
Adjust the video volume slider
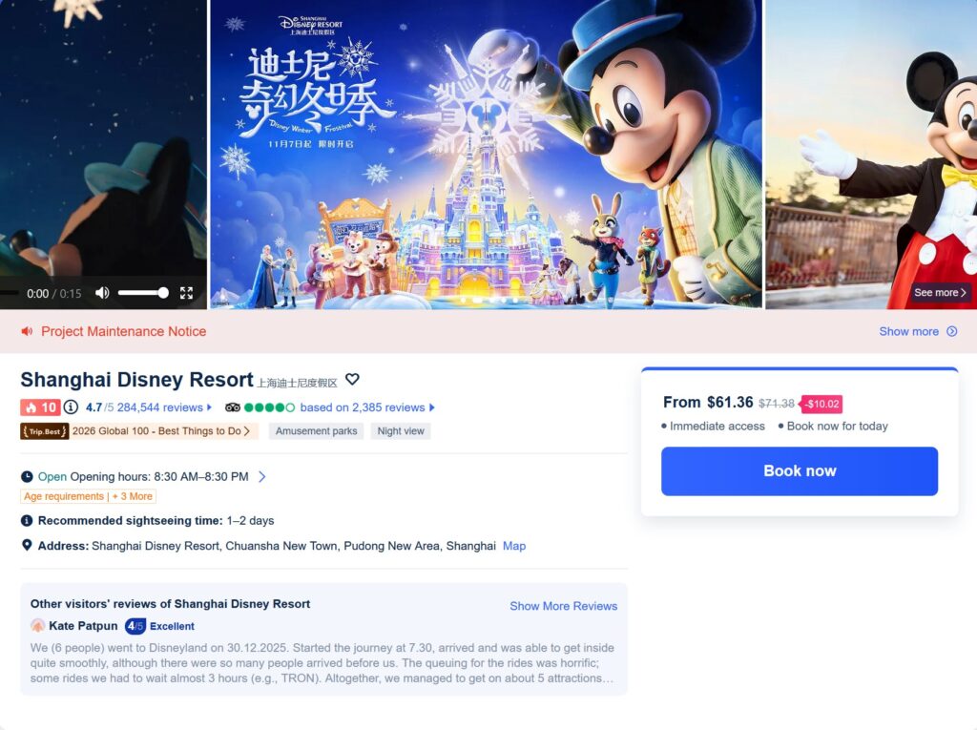coord(143,293)
